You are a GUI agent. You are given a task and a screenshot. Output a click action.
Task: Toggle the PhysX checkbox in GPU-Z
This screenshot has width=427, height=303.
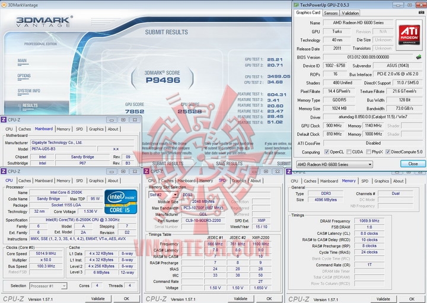(x=368, y=152)
